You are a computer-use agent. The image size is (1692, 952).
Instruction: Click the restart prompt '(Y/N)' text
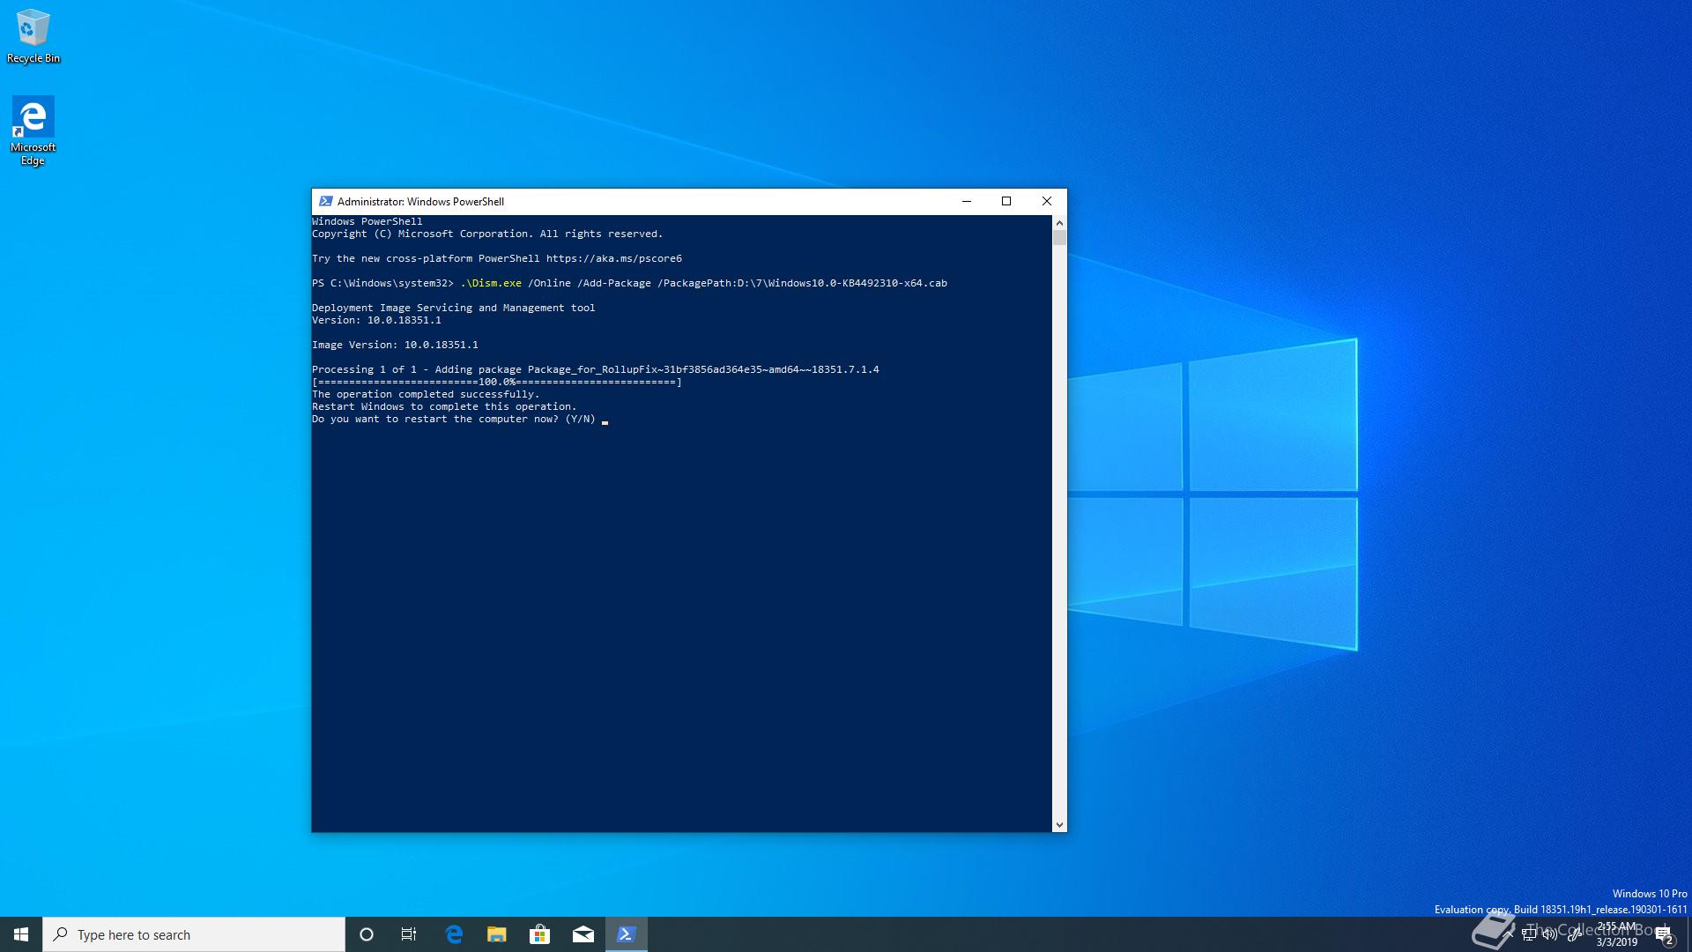580,419
